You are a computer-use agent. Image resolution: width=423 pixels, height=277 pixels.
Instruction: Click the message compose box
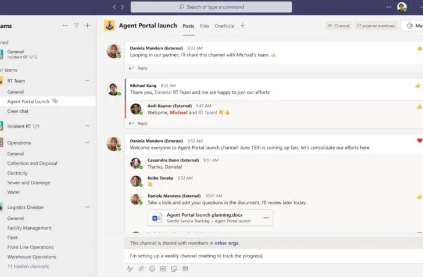tap(274, 256)
